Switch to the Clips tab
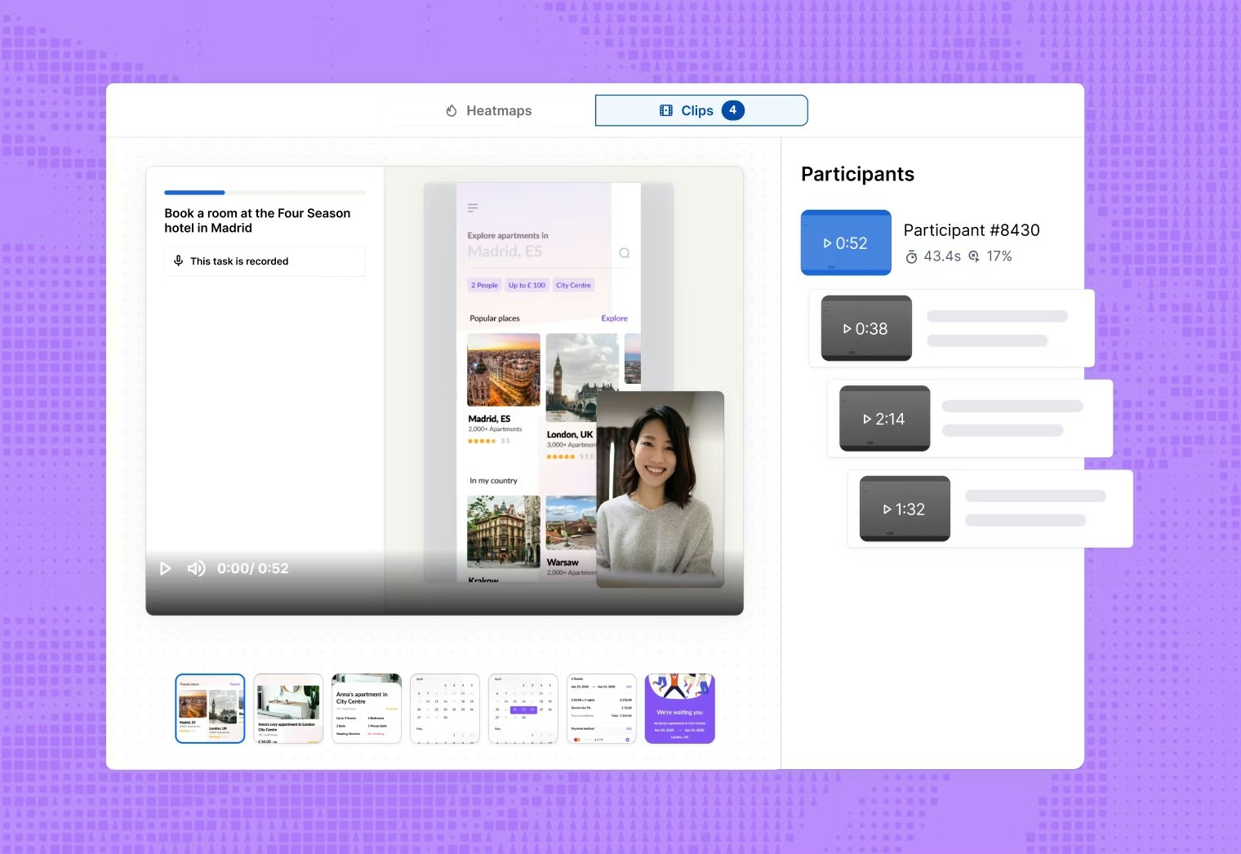Image resolution: width=1241 pixels, height=854 pixels. (x=701, y=109)
